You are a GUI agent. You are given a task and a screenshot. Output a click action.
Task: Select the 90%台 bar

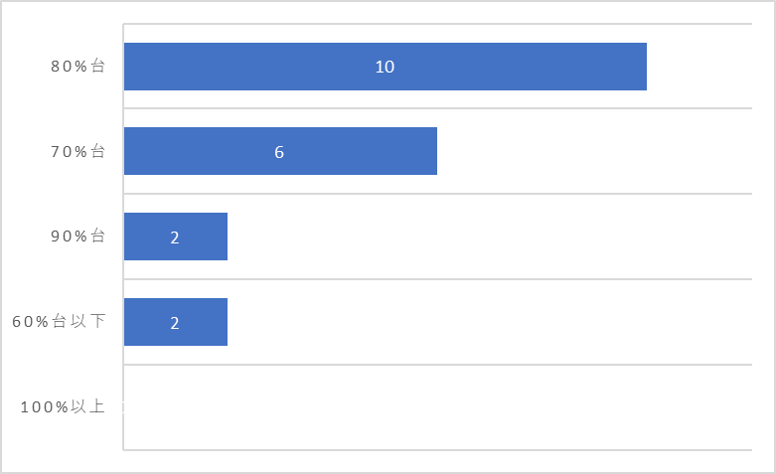(176, 237)
